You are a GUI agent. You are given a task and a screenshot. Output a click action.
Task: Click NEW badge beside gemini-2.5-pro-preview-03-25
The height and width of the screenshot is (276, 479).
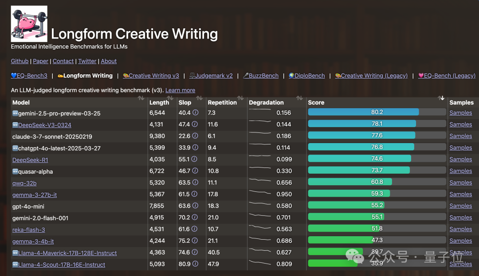(15, 113)
